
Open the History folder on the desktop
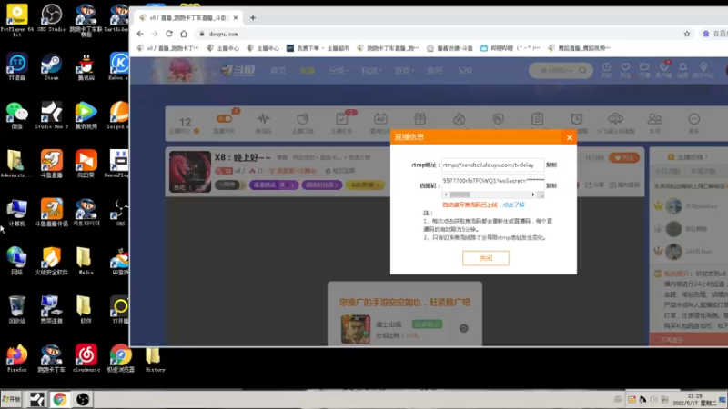point(154,360)
